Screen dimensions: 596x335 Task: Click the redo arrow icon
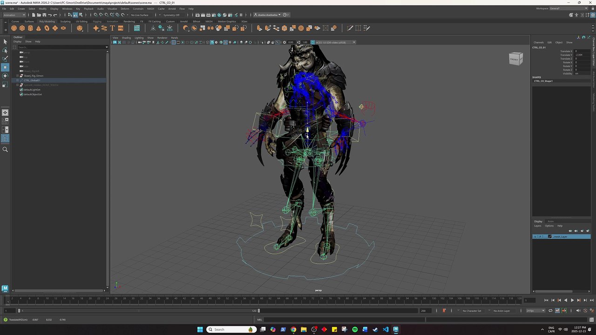point(55,15)
